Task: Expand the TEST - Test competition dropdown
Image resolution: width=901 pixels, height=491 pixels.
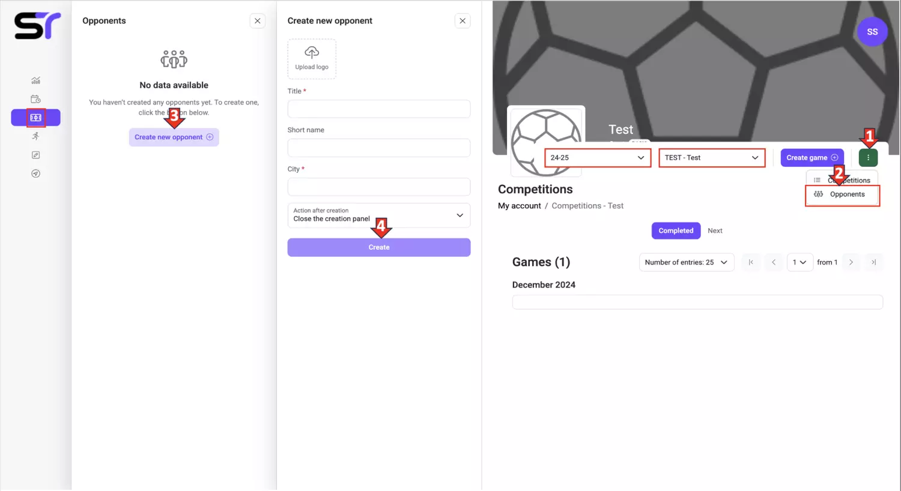Action: (x=712, y=158)
